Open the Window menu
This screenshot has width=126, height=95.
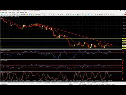(x=22, y=12)
